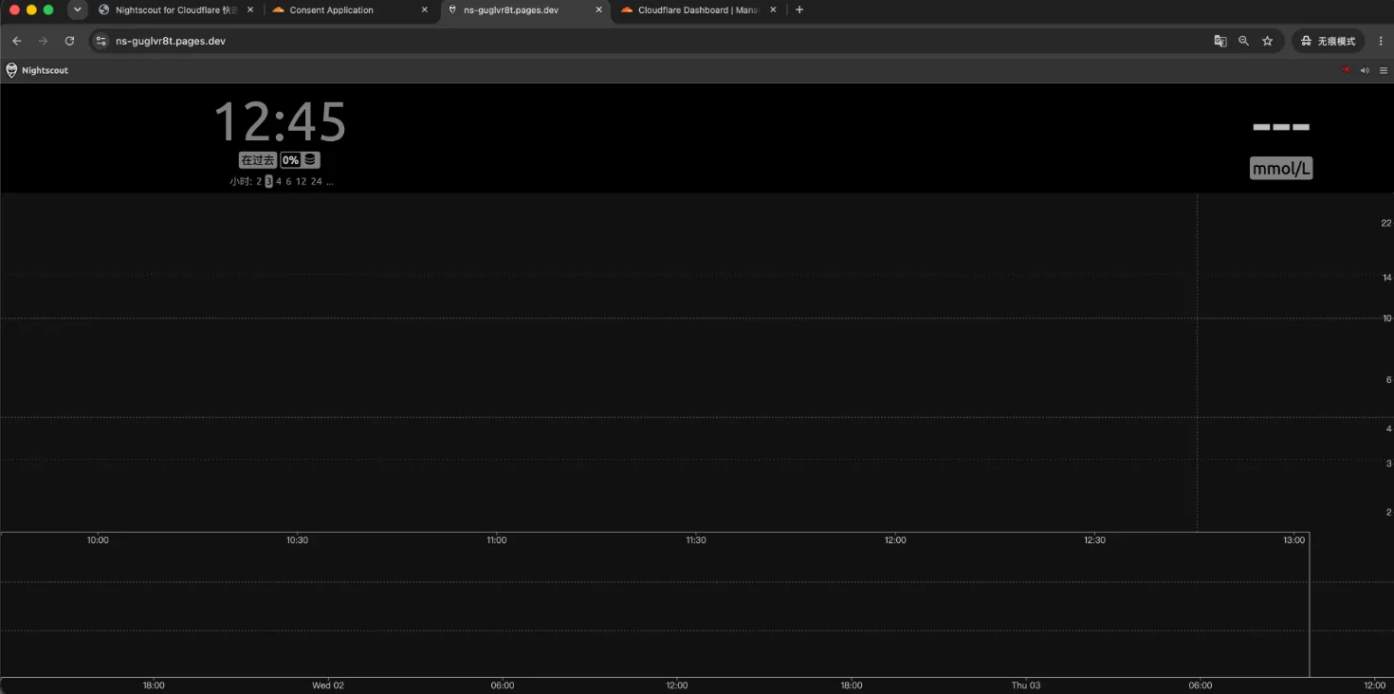Open the tab search dropdown arrow
The height and width of the screenshot is (694, 1394).
tap(78, 9)
